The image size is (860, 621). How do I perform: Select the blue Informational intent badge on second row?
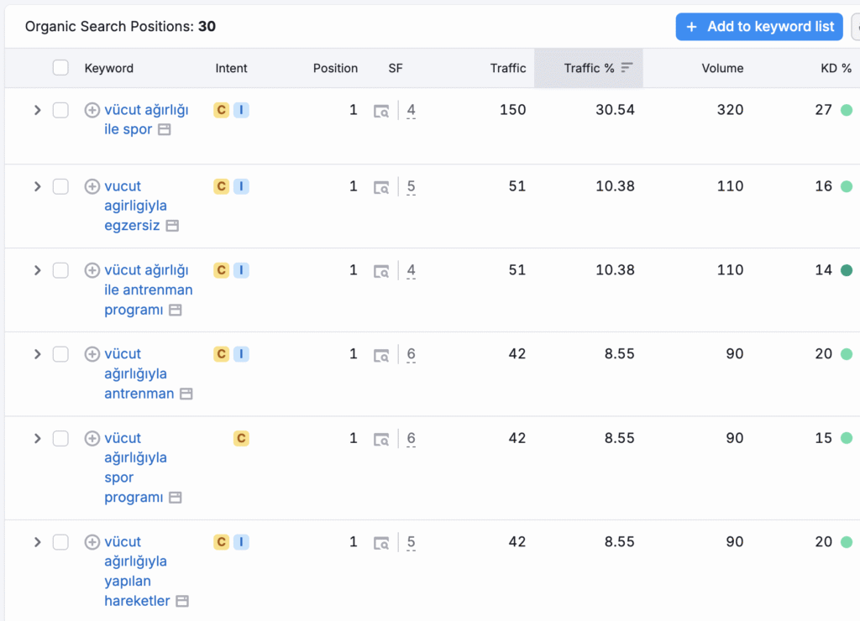(240, 185)
